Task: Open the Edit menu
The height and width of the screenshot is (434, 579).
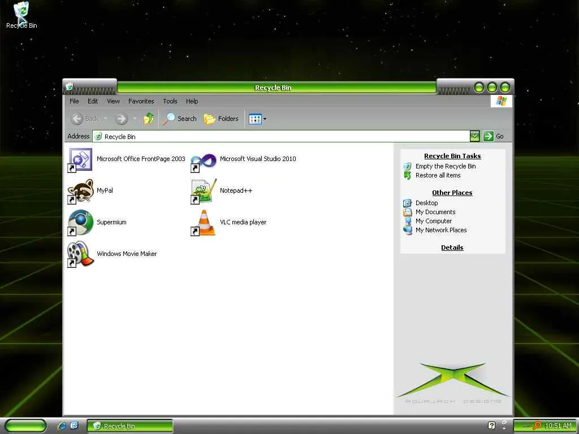Action: 93,101
